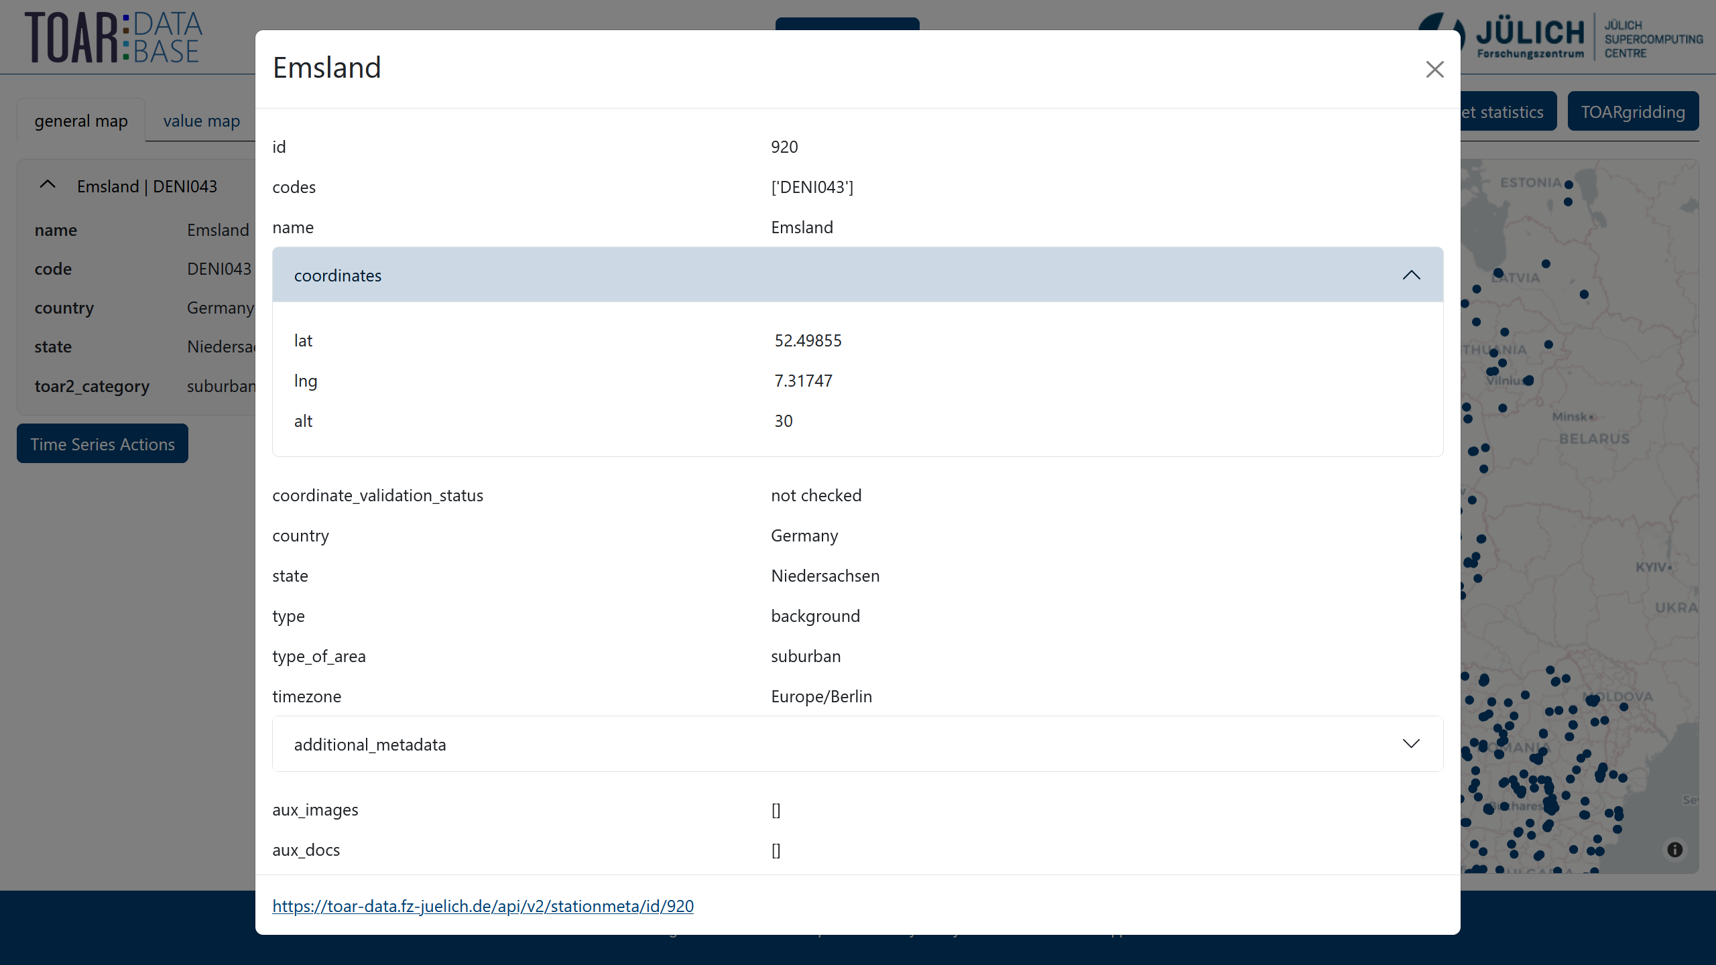Click the station marker near Vilnius

click(x=1528, y=381)
